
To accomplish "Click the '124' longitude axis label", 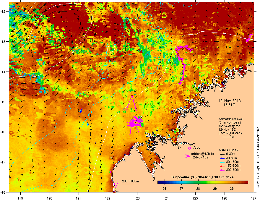I will tap(166, 198).
